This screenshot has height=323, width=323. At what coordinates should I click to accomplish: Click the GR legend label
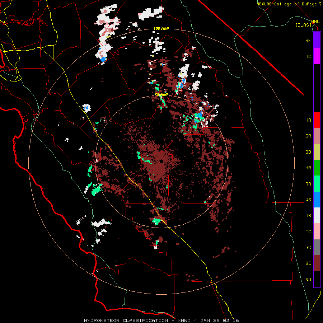(x=308, y=136)
